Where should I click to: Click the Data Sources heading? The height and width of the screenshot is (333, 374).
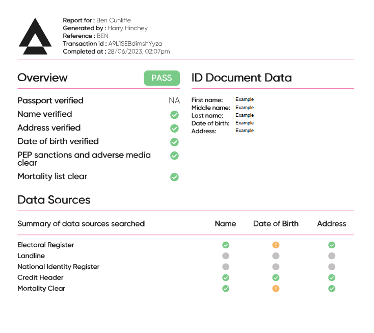[x=54, y=200]
